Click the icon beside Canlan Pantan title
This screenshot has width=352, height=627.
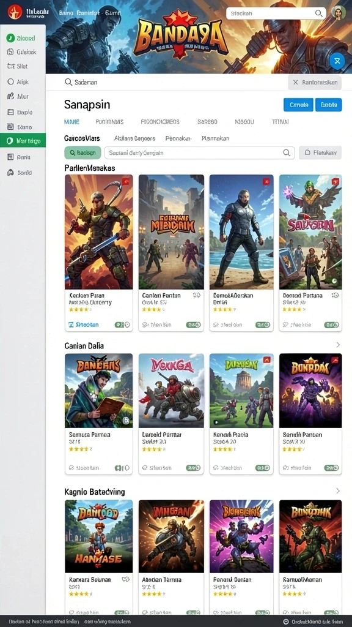[x=196, y=296]
